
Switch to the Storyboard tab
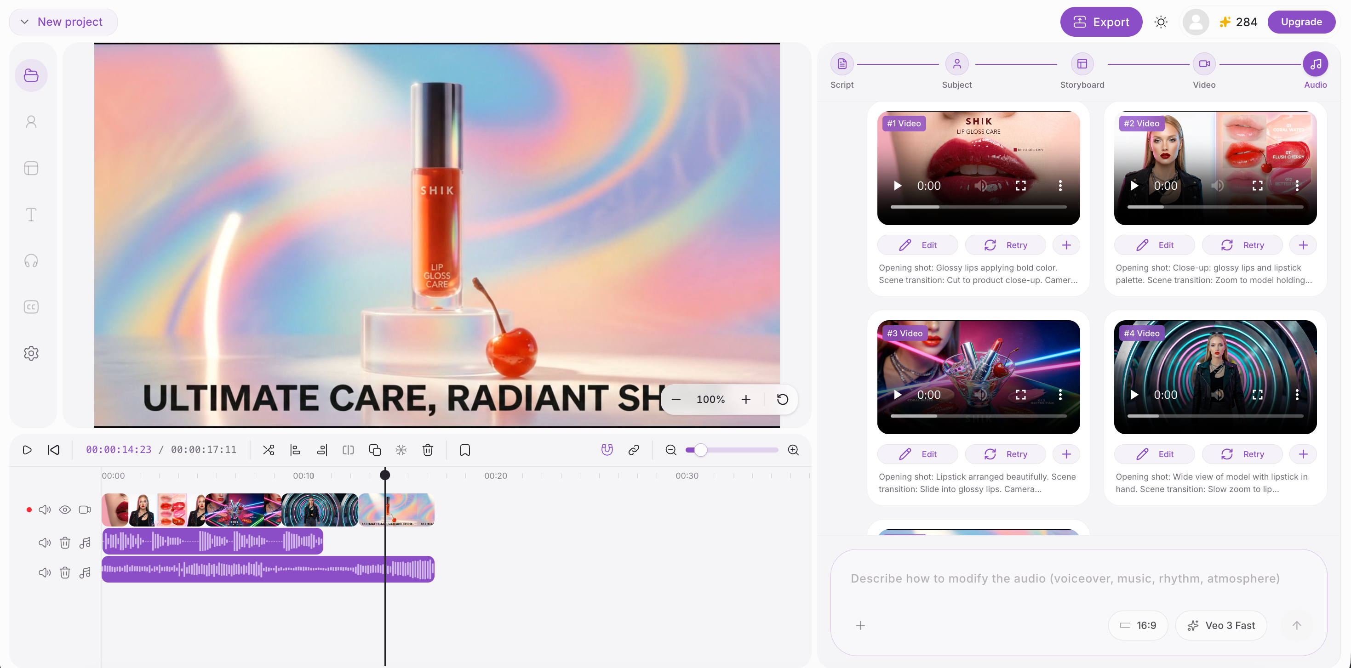click(1082, 71)
